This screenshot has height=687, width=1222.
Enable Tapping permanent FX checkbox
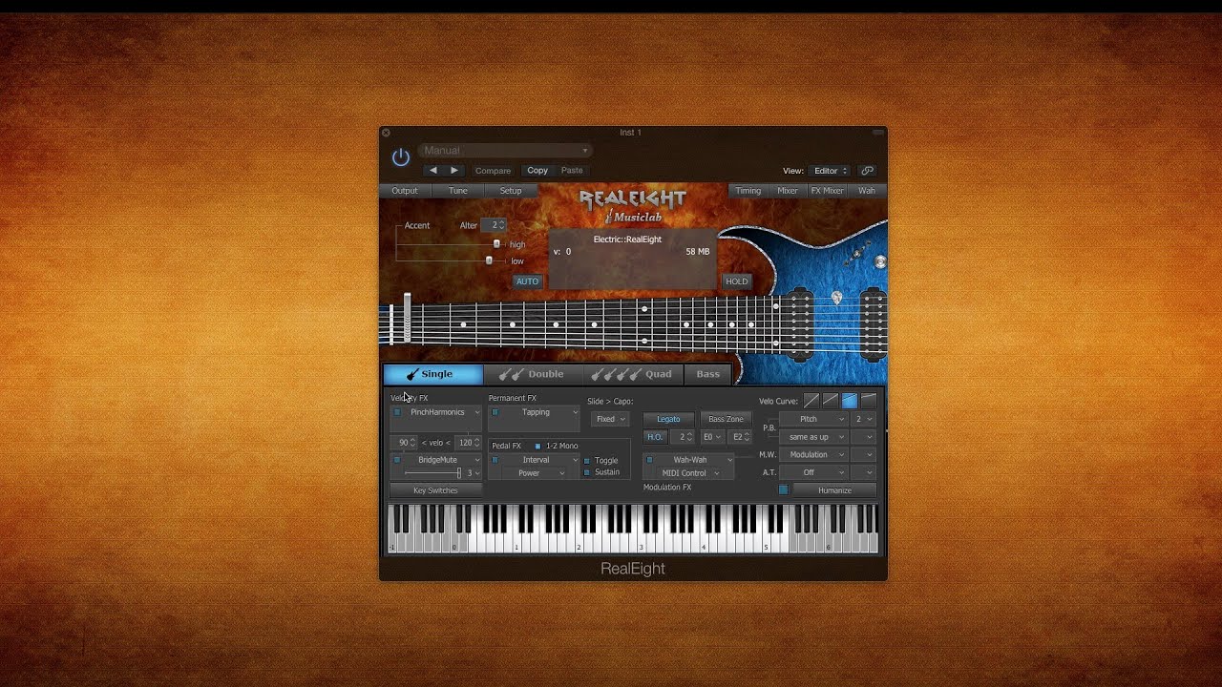[x=495, y=412]
